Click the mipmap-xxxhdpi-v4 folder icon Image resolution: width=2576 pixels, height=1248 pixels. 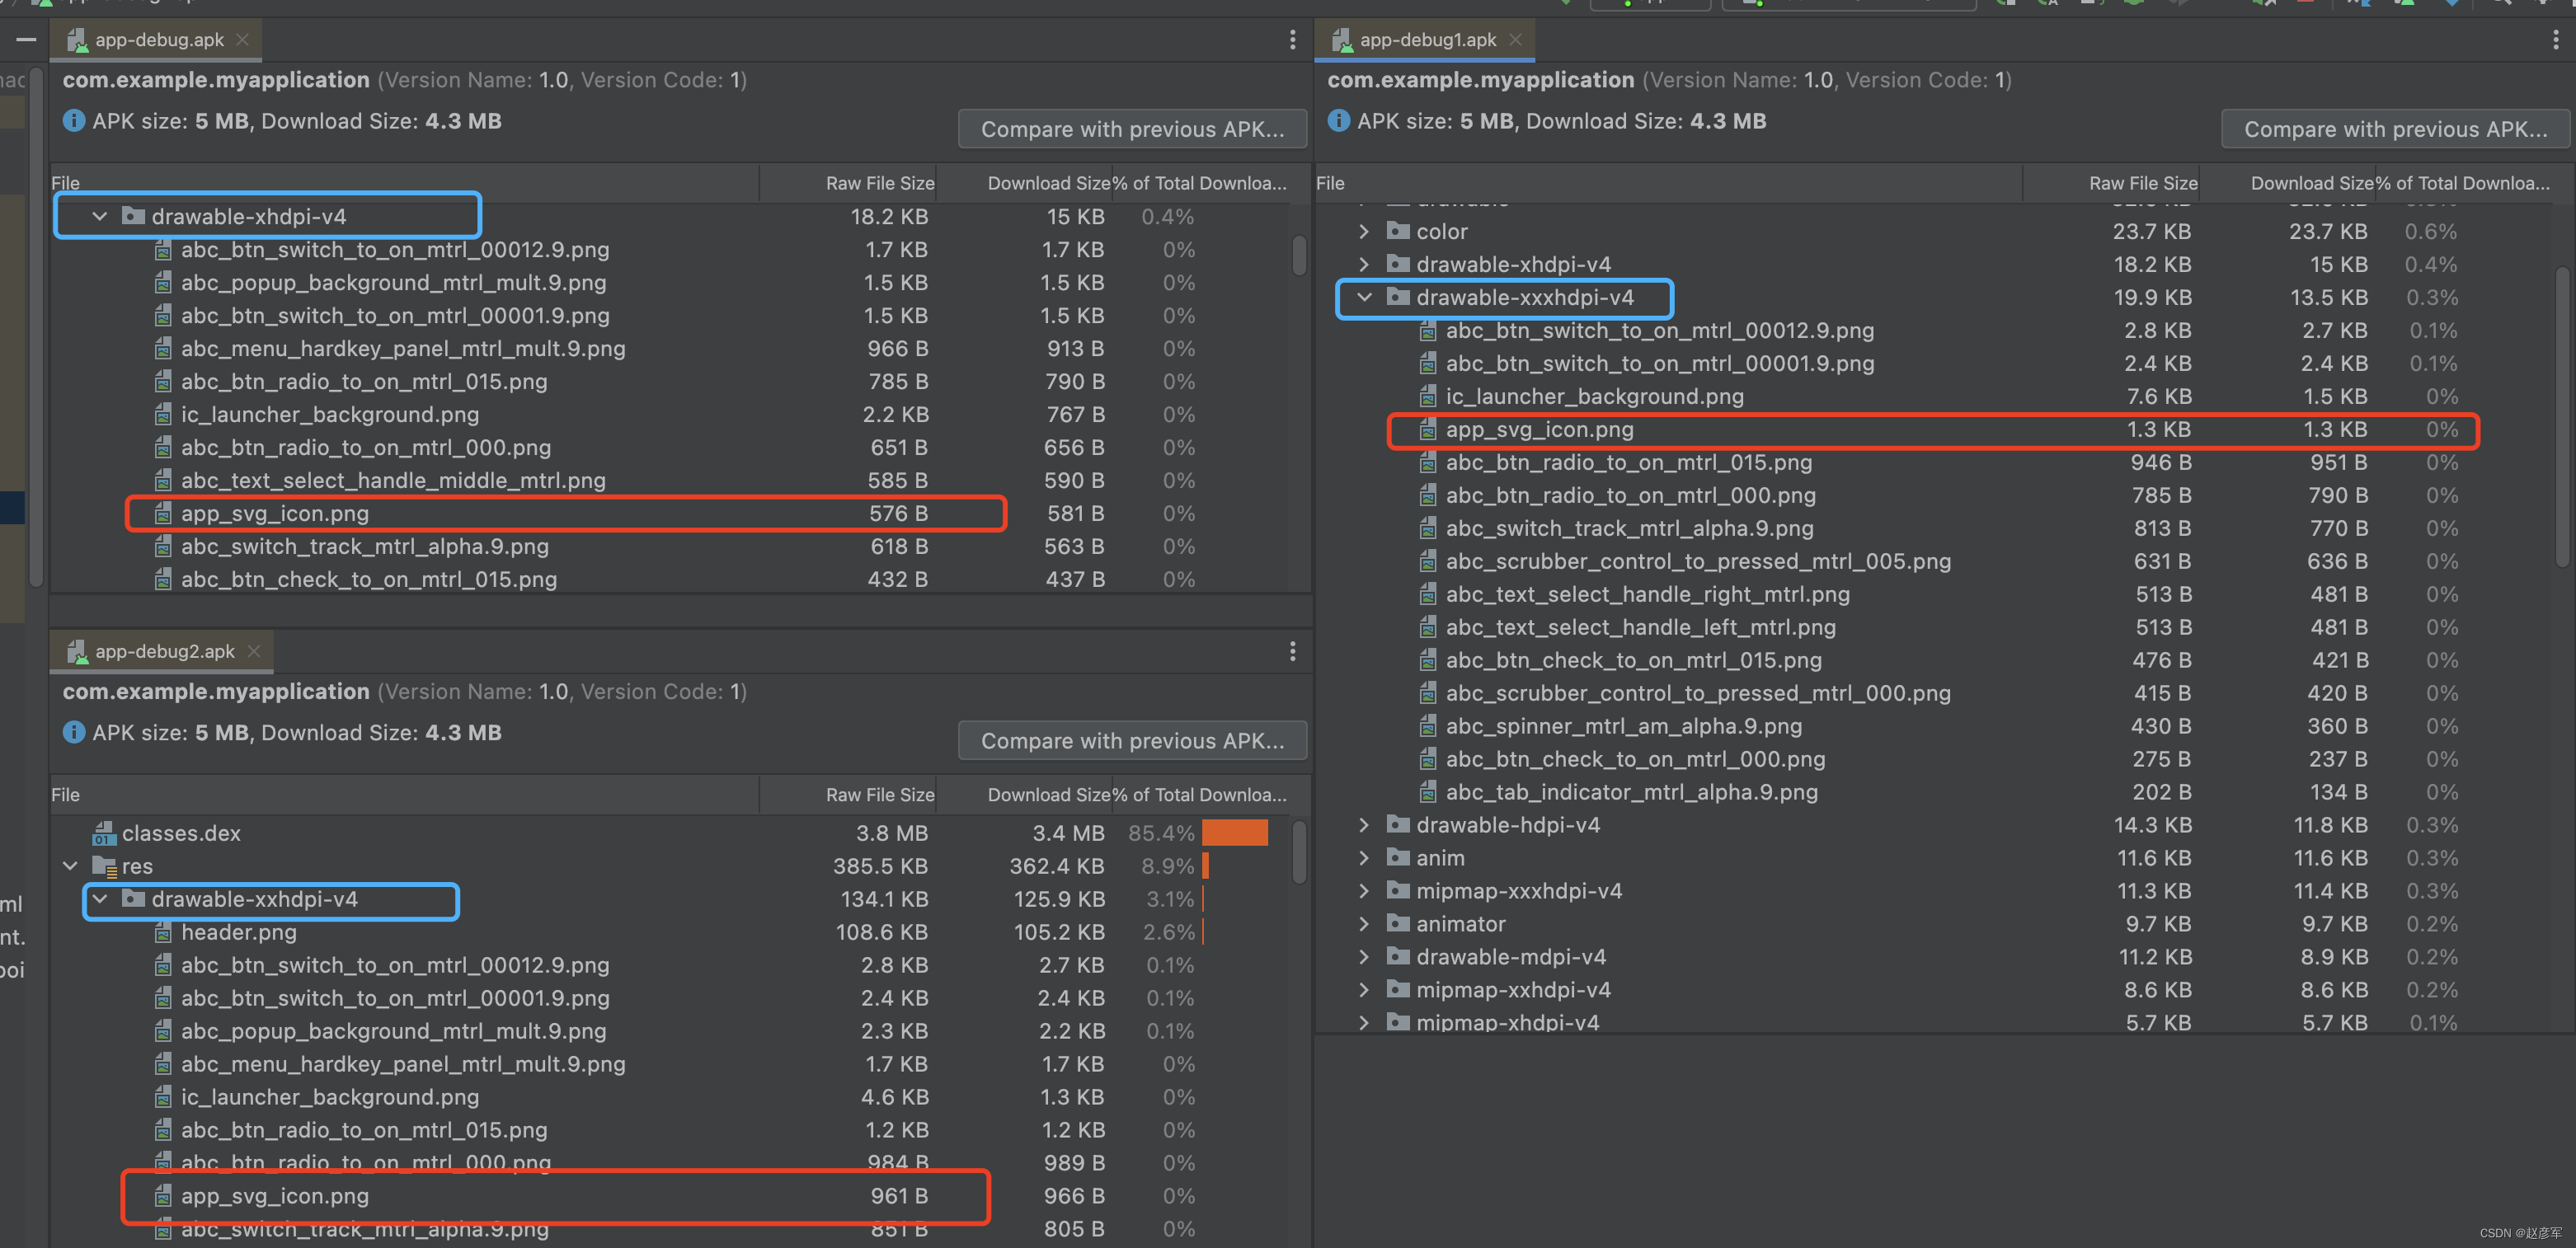1398,891
